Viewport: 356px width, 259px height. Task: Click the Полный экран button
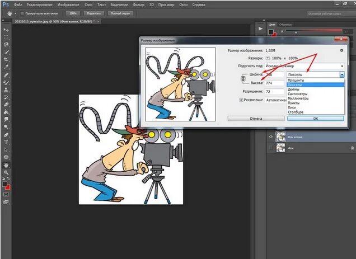(x=120, y=13)
